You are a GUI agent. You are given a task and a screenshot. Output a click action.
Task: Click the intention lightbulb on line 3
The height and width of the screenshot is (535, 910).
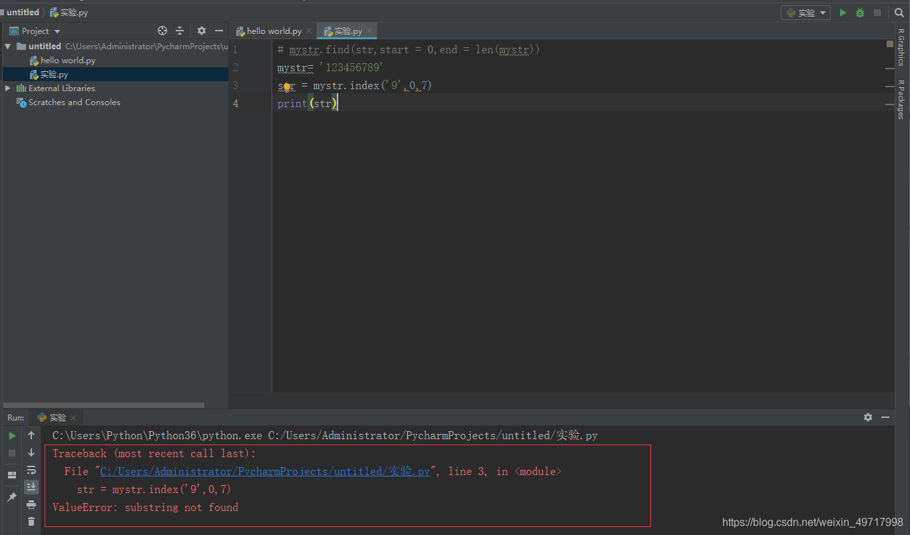pyautogui.click(x=287, y=87)
